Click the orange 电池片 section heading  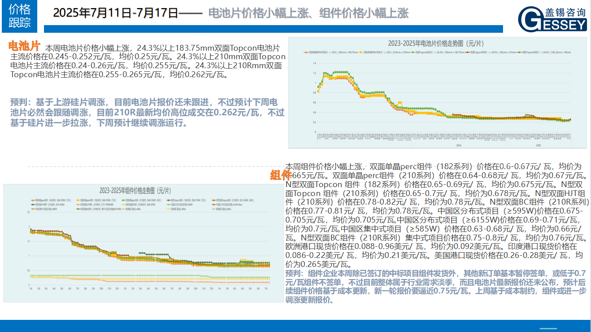click(25, 46)
